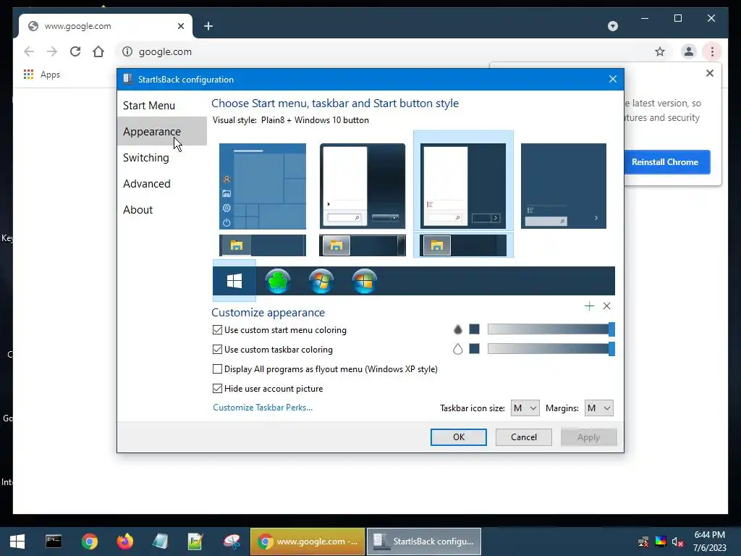Switch to the StartIsBack configuration taskbar window
Image resolution: width=741 pixels, height=556 pixels.
click(x=424, y=542)
